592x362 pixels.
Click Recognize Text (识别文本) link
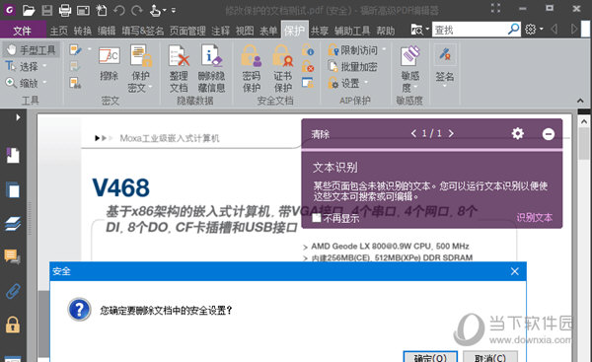534,218
